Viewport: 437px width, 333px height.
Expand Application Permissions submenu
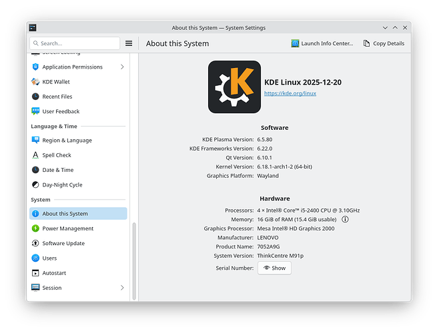[122, 67]
